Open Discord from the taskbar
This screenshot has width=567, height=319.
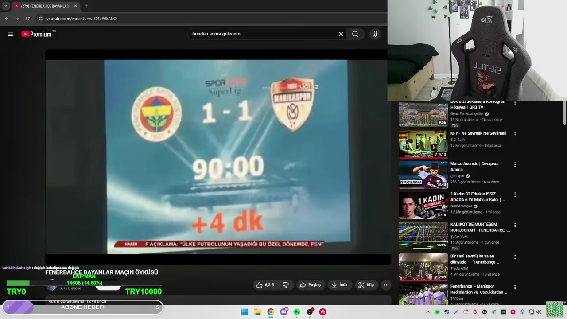point(284,312)
